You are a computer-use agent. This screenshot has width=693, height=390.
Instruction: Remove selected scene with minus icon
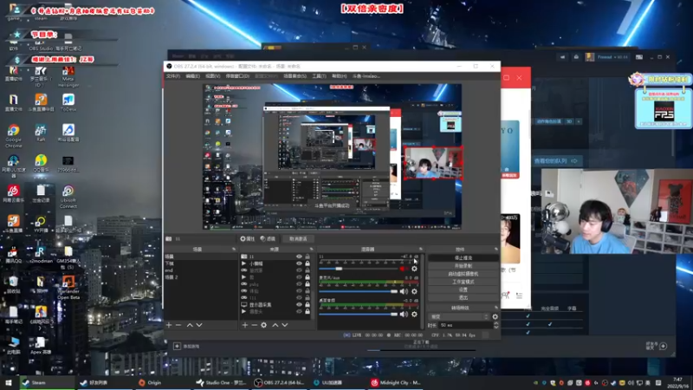click(x=178, y=325)
